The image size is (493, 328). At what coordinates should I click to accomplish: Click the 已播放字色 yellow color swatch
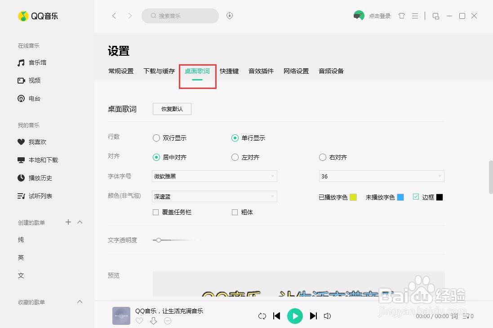352,197
